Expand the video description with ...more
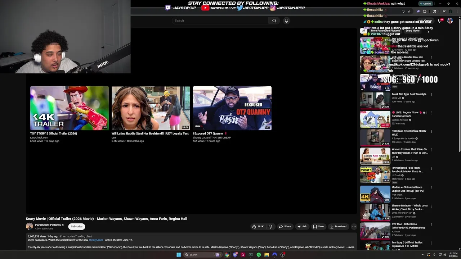Screen dimensions: 461x259 350,247
